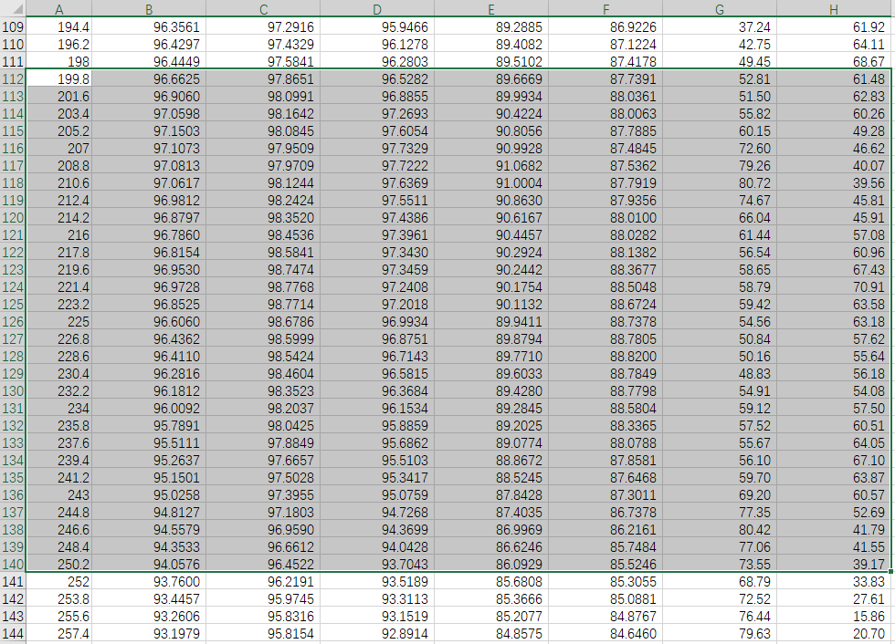
Task: Click the fill handle at selection corner
Action: tap(891, 571)
